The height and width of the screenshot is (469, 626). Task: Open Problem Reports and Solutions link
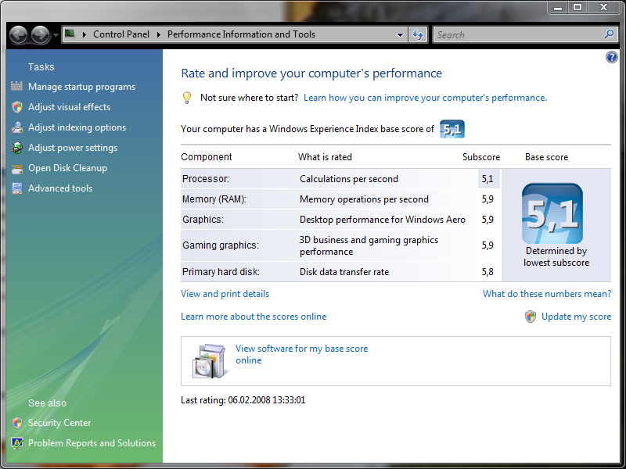tap(92, 443)
